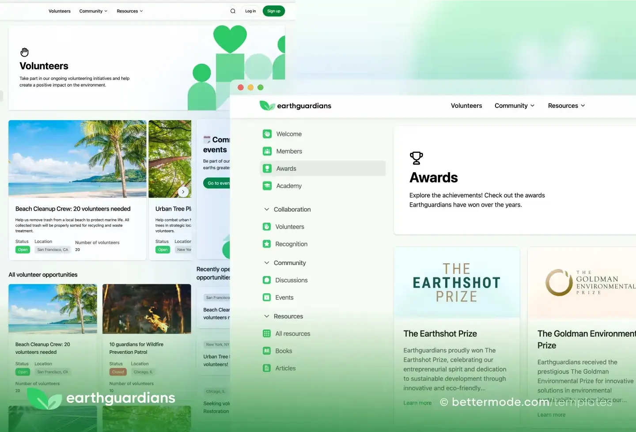The height and width of the screenshot is (432, 636).
Task: Click the Academy icon in the sidebar
Action: [267, 186]
